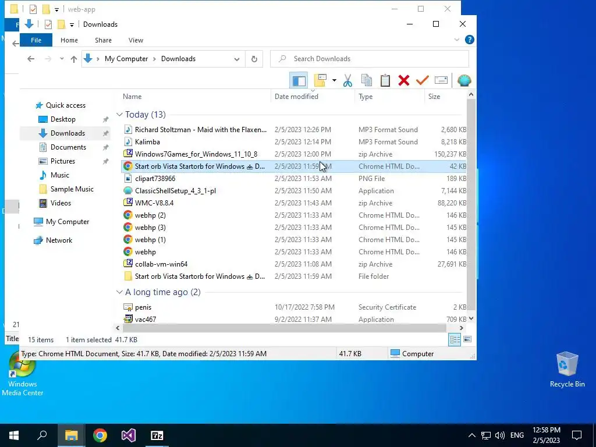
Task: Go up one folder level arrow
Action: (74, 59)
